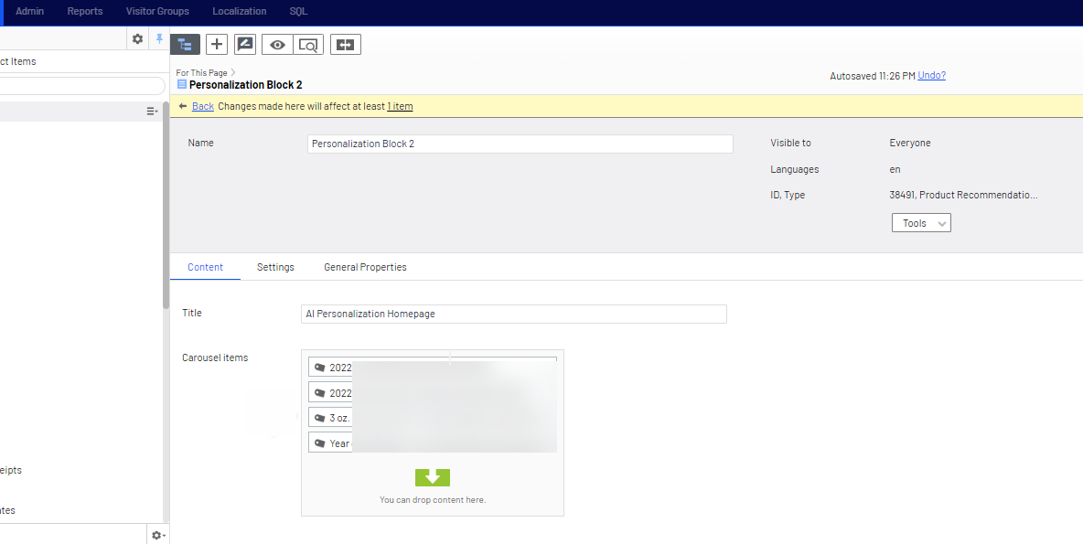The height and width of the screenshot is (544, 1083).
Task: Open the Localization menu
Action: (239, 11)
